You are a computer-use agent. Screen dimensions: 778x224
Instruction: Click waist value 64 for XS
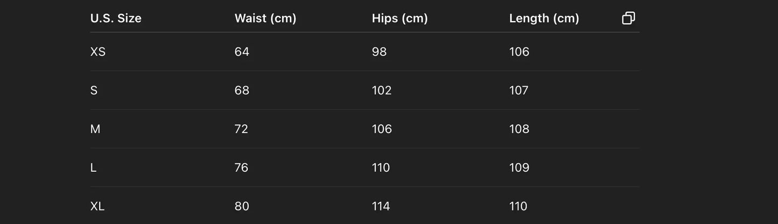coord(242,52)
